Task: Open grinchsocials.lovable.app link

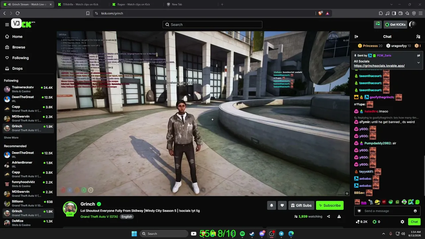Action: (x=379, y=66)
